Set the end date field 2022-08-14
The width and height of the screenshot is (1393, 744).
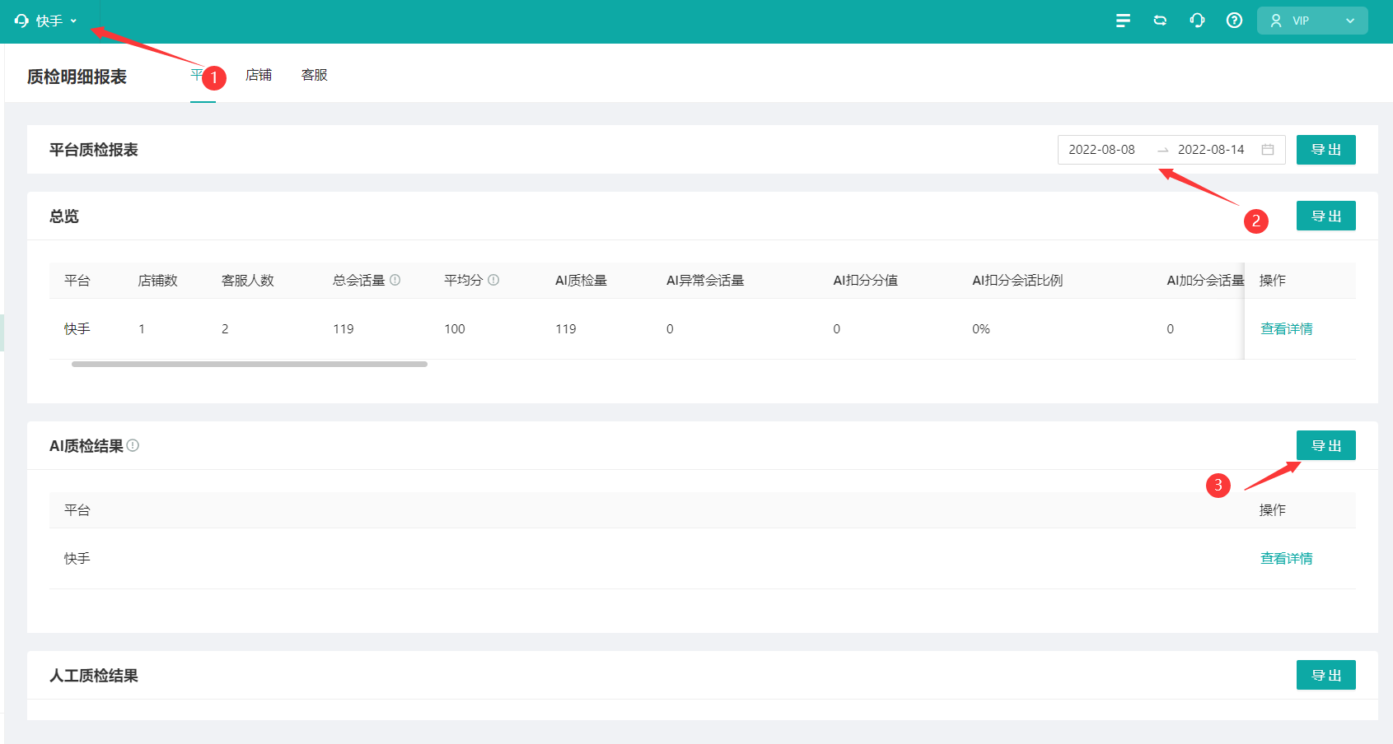pos(1211,150)
